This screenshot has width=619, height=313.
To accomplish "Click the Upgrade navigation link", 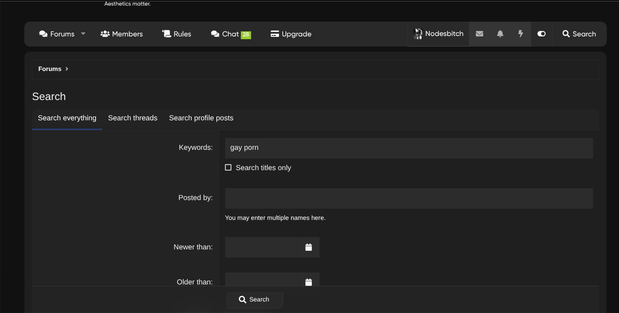I will [291, 34].
